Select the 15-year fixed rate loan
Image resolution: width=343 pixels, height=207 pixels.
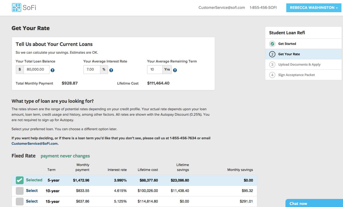(19, 201)
